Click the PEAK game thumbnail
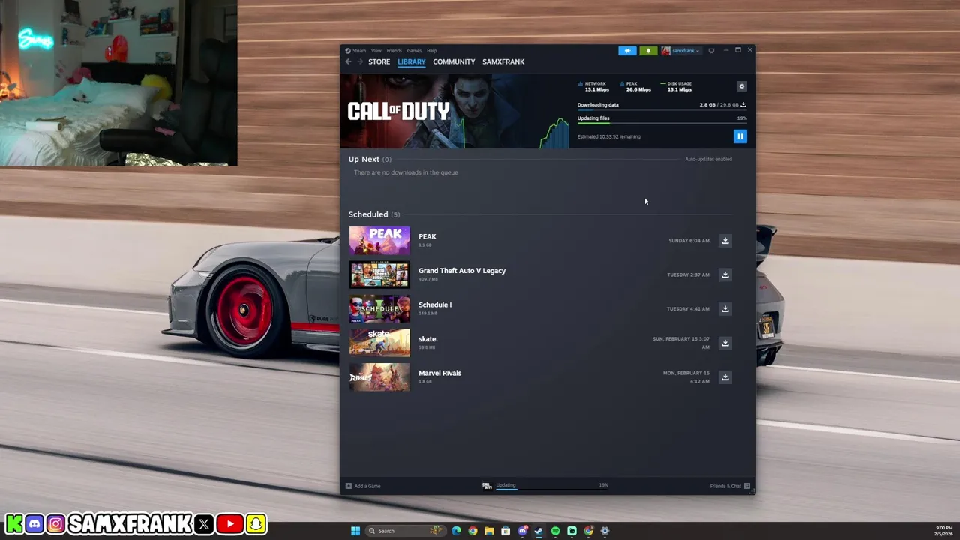 click(379, 241)
